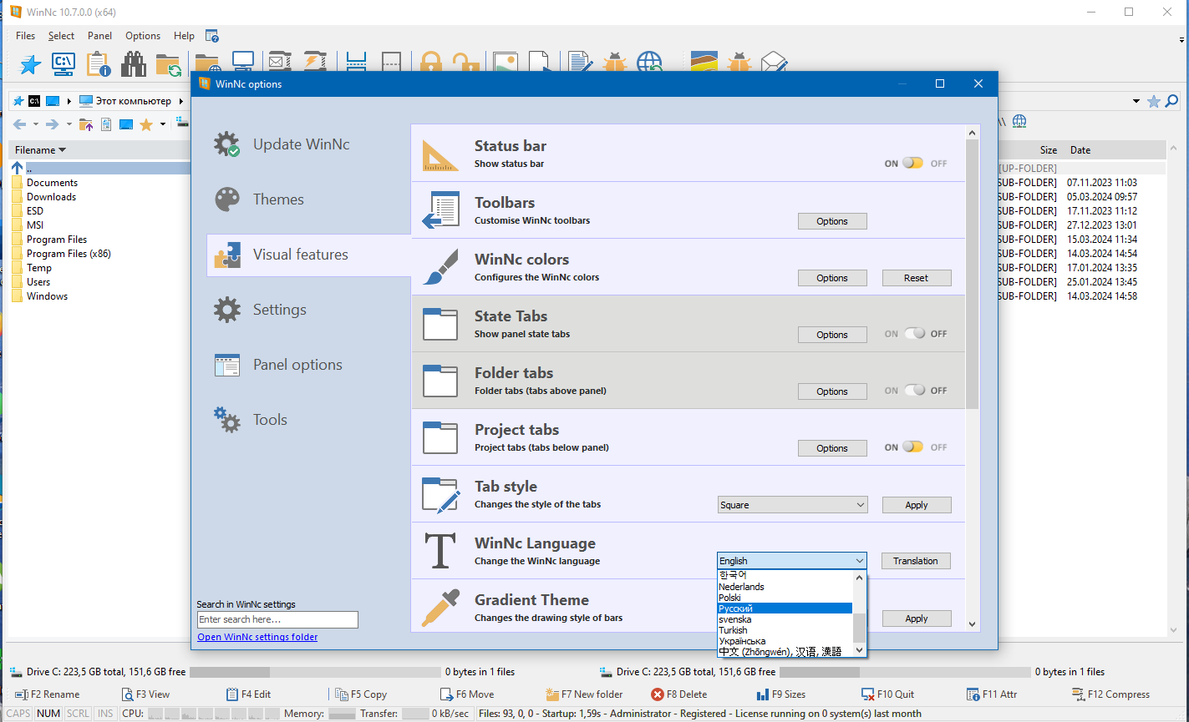The image size is (1189, 722).
Task: Select Русский in the language list
Action: click(784, 608)
